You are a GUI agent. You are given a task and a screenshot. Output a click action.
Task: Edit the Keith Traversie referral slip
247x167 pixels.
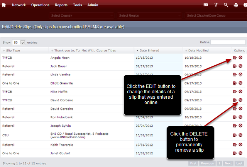[235, 145]
